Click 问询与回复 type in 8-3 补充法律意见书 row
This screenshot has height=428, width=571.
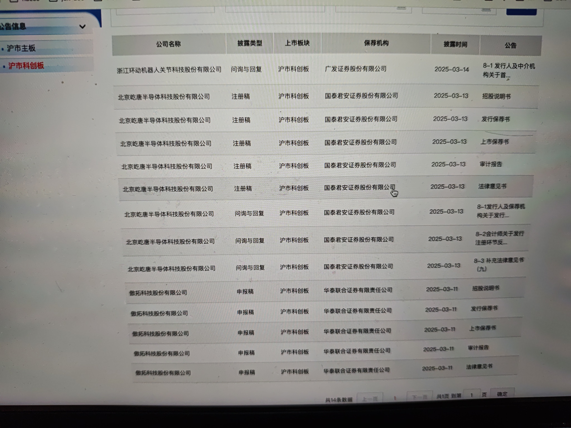(250, 267)
